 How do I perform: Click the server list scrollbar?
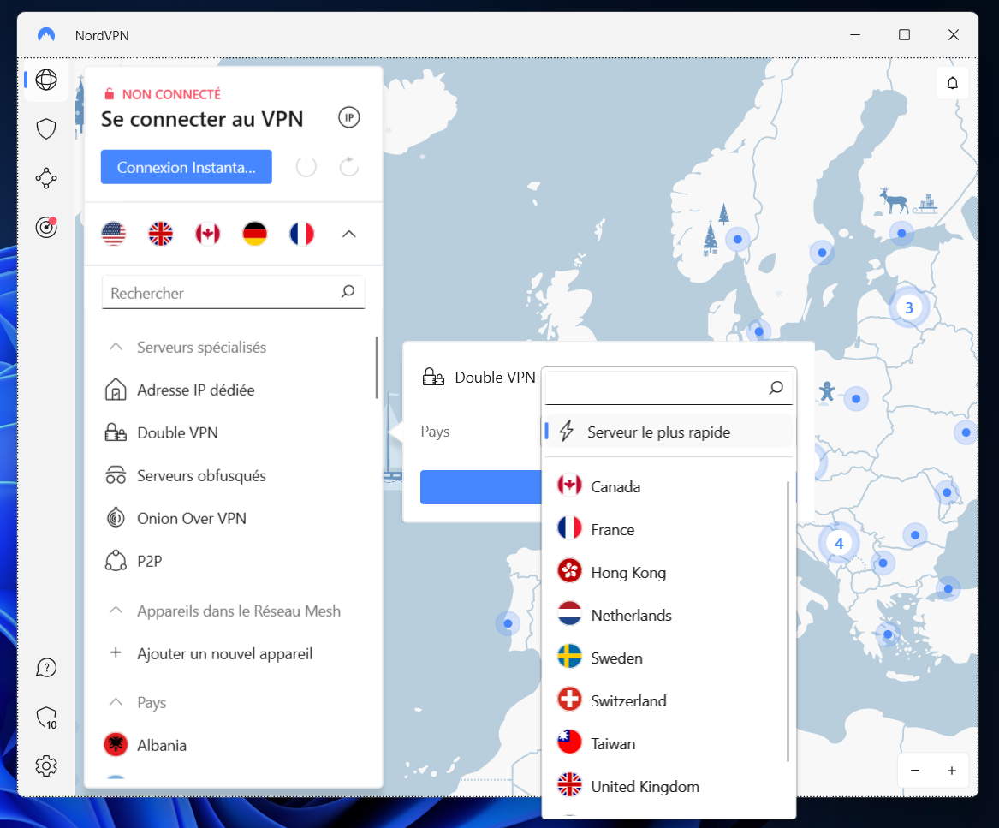coord(377,368)
